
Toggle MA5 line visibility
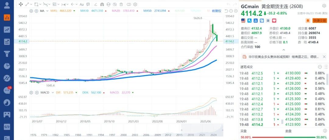[63, 11]
